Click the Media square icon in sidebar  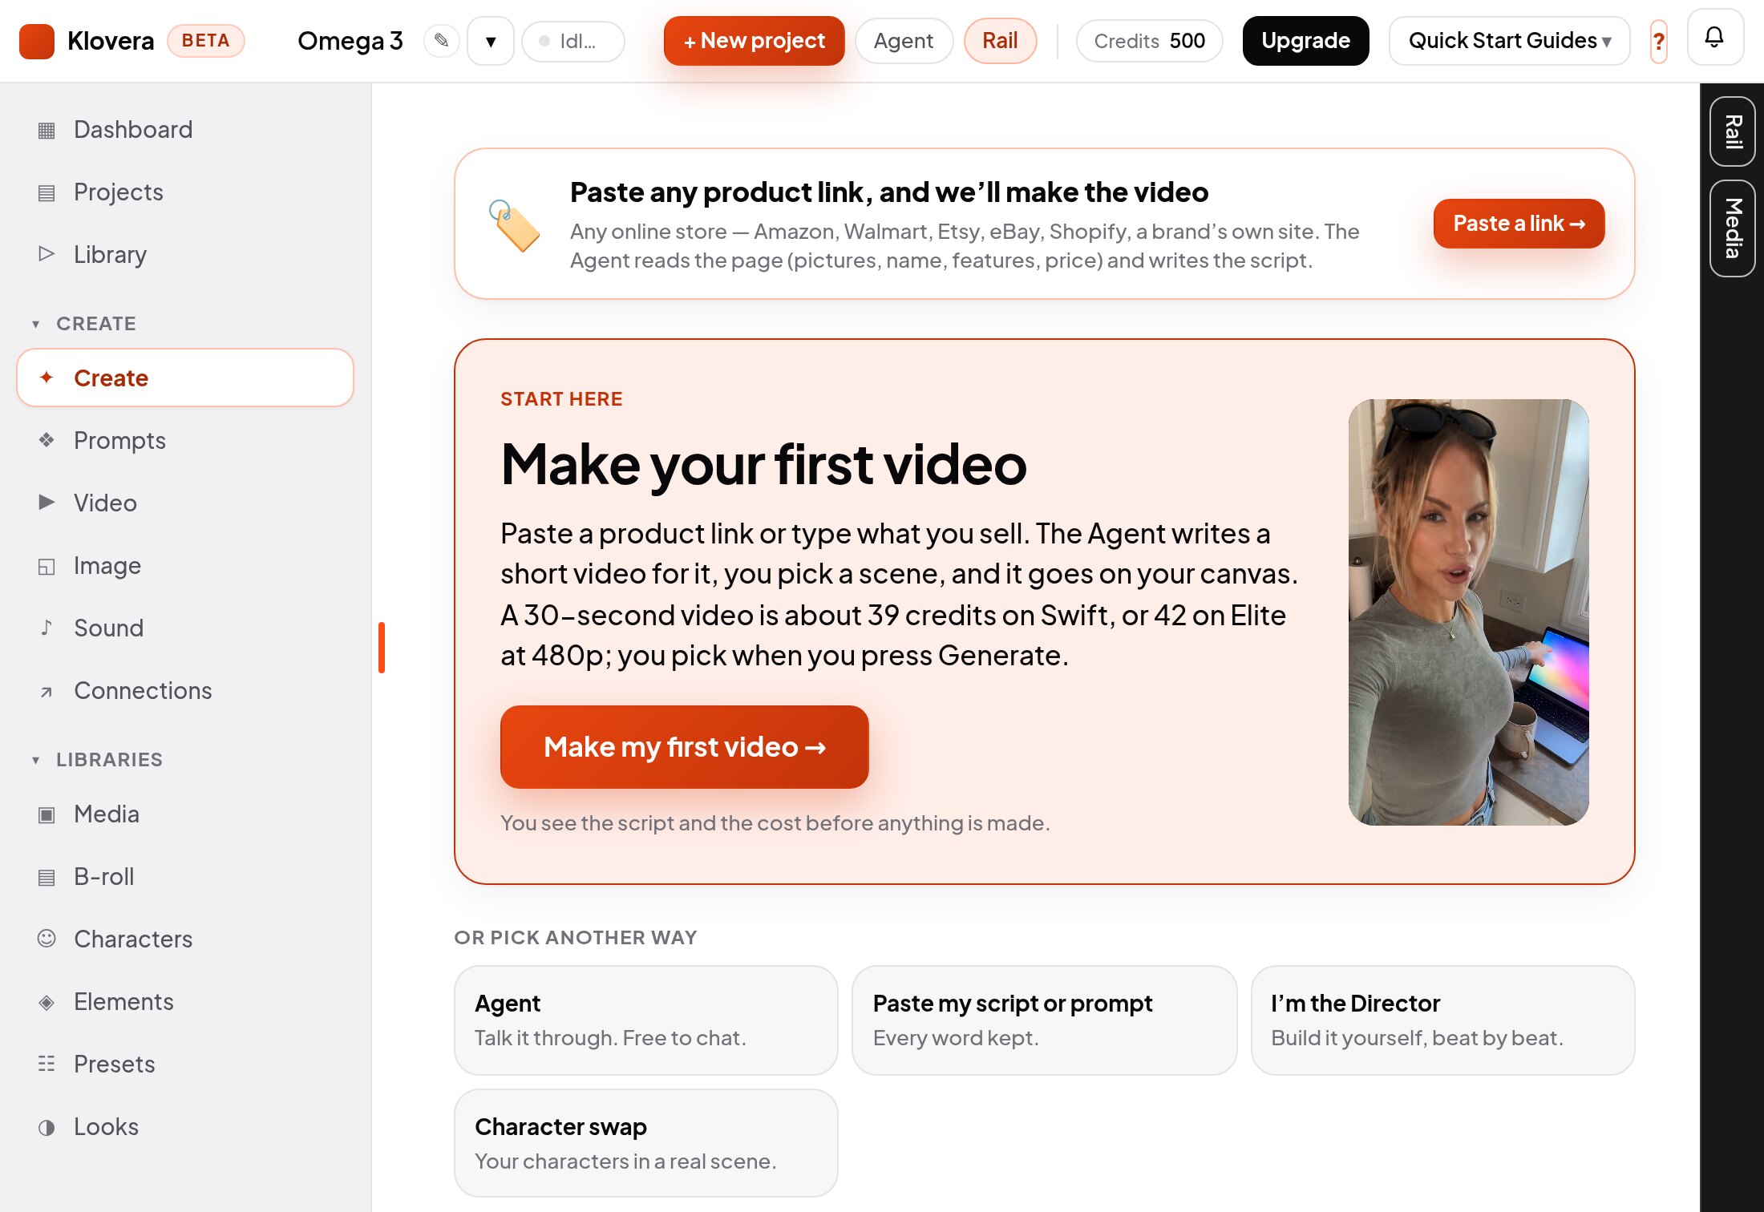coord(47,814)
